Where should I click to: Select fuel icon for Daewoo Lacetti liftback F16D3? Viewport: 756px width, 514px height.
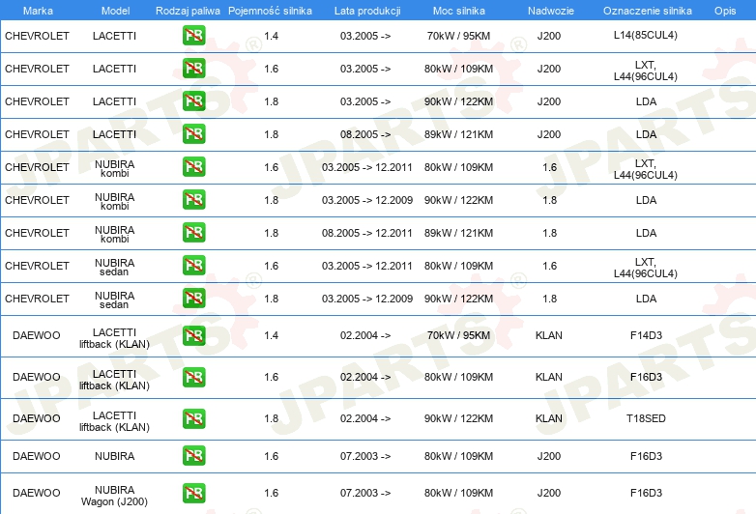193,377
